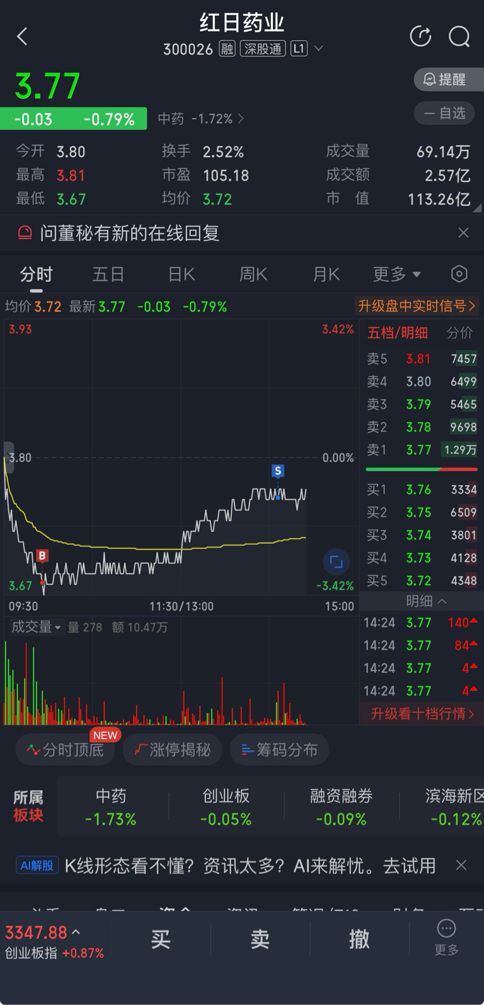Switch to 分价 tab
The width and height of the screenshot is (484, 1005).
click(x=459, y=333)
